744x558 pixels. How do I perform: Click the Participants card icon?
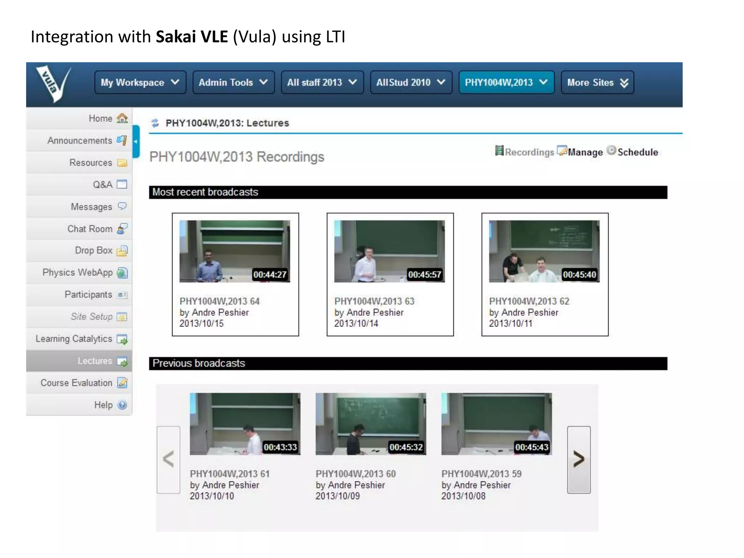coord(122,295)
